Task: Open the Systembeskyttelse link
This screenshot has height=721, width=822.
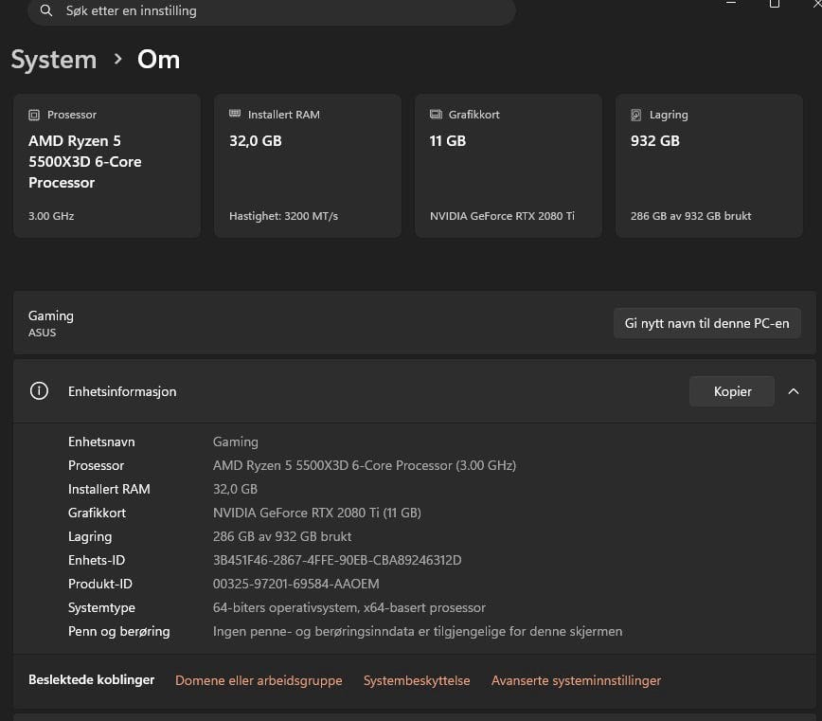Action: (417, 680)
